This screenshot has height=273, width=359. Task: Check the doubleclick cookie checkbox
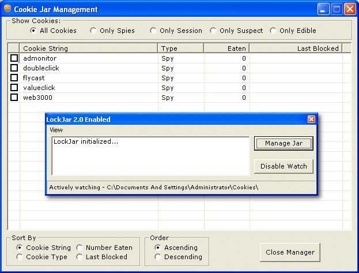tap(14, 68)
